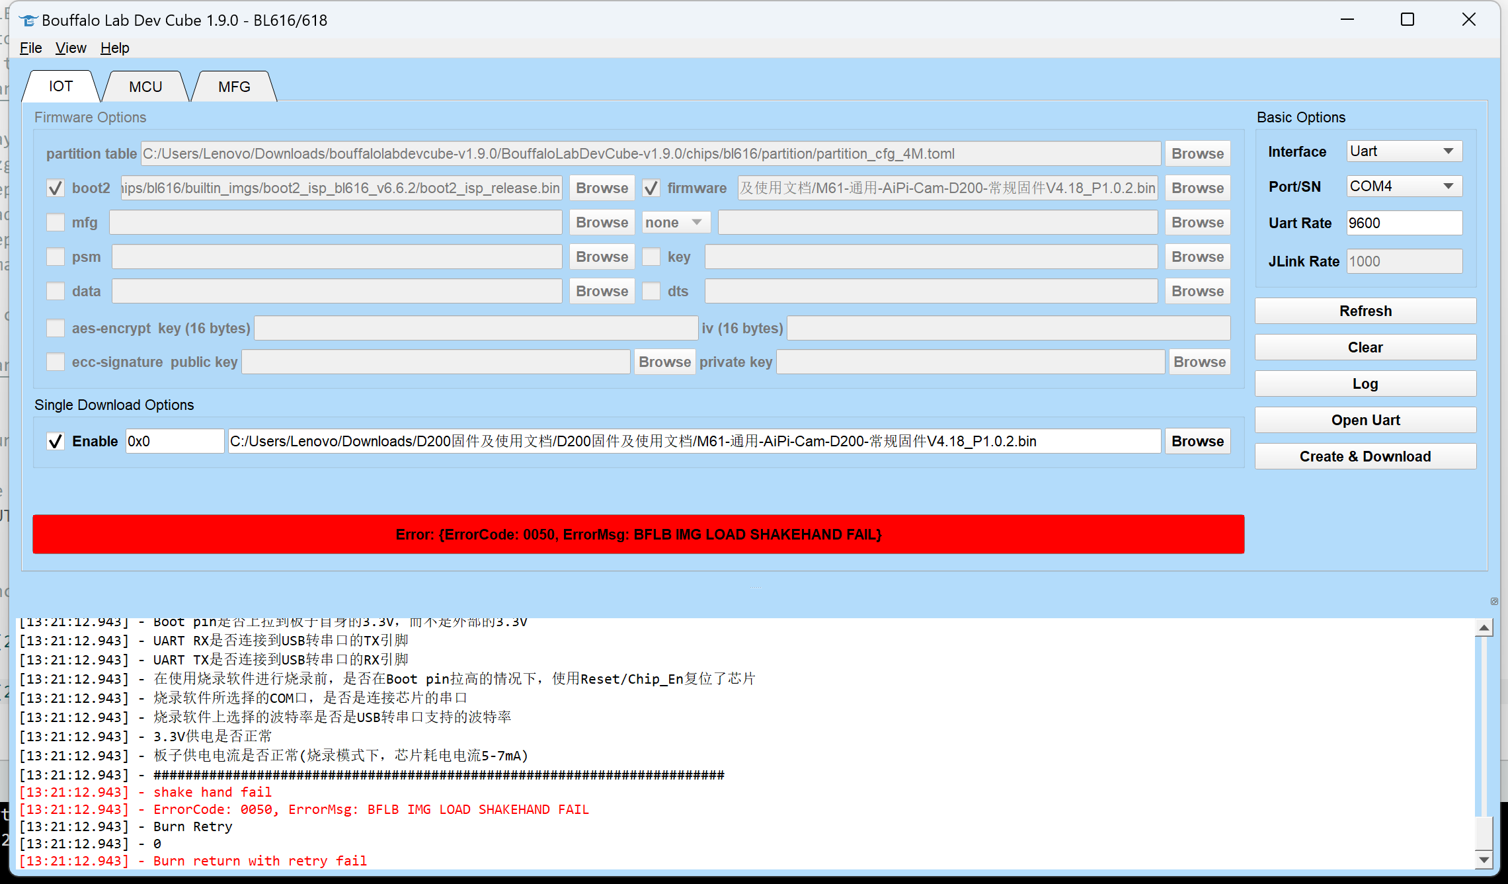Click the boot2 file path field
Screen dimensions: 1508x884
341,188
